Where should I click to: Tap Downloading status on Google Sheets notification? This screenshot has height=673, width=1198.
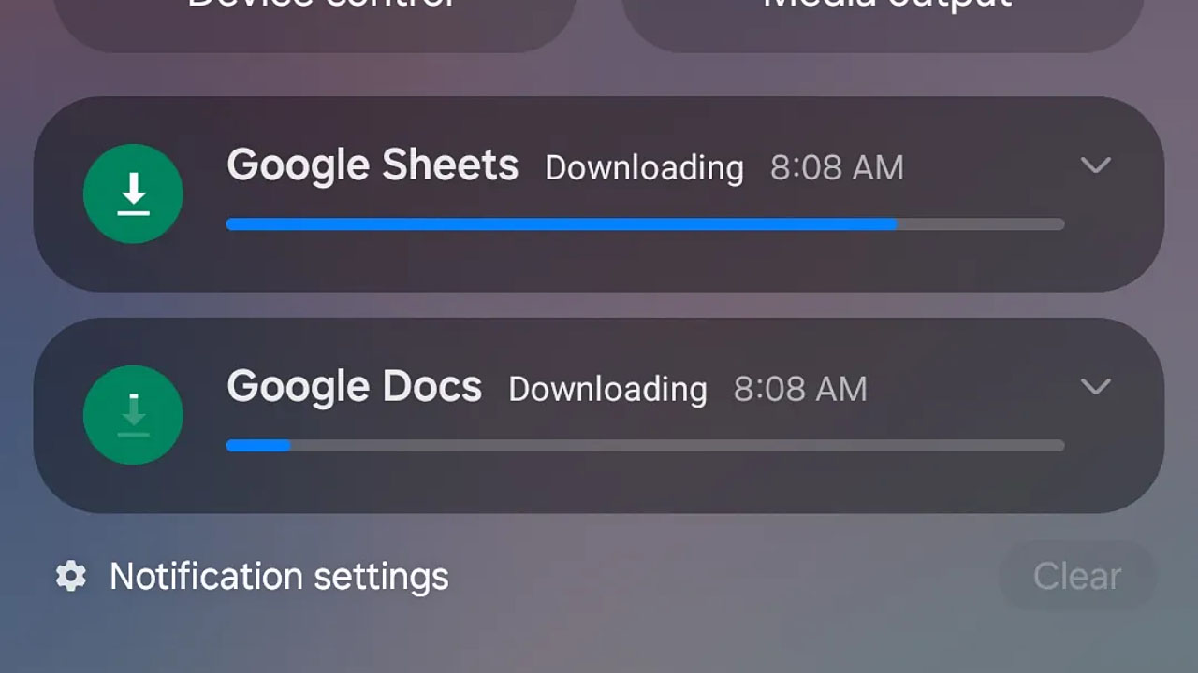pos(644,168)
